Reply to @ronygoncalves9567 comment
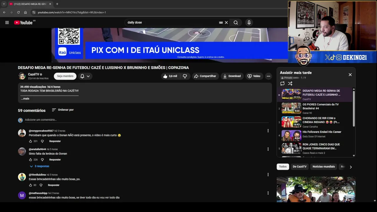 click(x=55, y=141)
